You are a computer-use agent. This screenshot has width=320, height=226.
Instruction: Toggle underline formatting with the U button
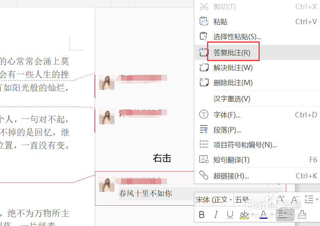pos(229,215)
